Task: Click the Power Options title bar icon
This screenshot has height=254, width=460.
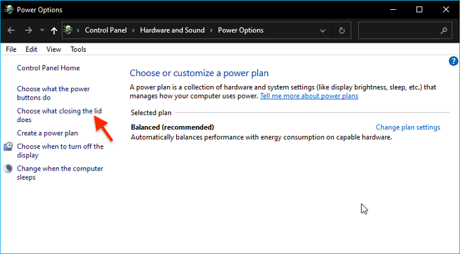Action: [9, 9]
